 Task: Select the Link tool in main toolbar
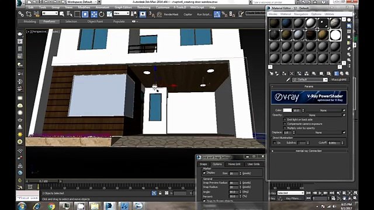[21, 14]
